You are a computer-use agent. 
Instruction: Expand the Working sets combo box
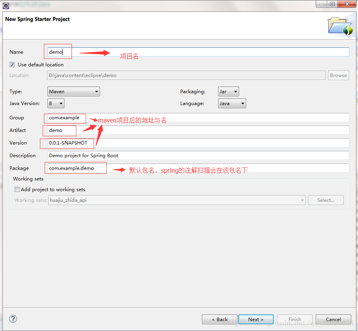(x=177, y=200)
